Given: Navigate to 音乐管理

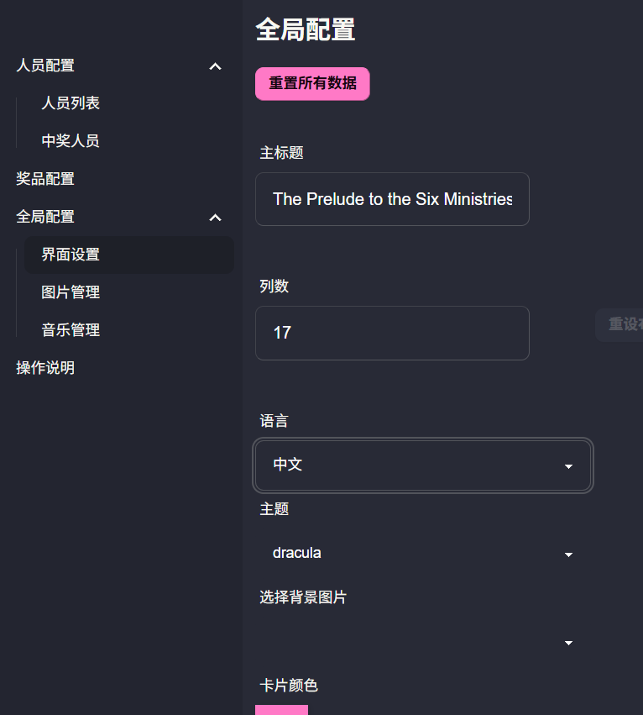Looking at the screenshot, I should pyautogui.click(x=71, y=330).
